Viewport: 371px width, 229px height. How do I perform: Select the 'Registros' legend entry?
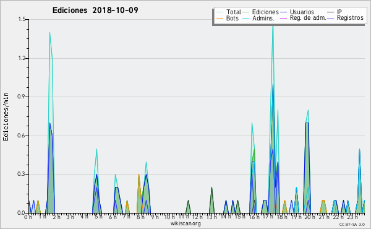[350, 18]
